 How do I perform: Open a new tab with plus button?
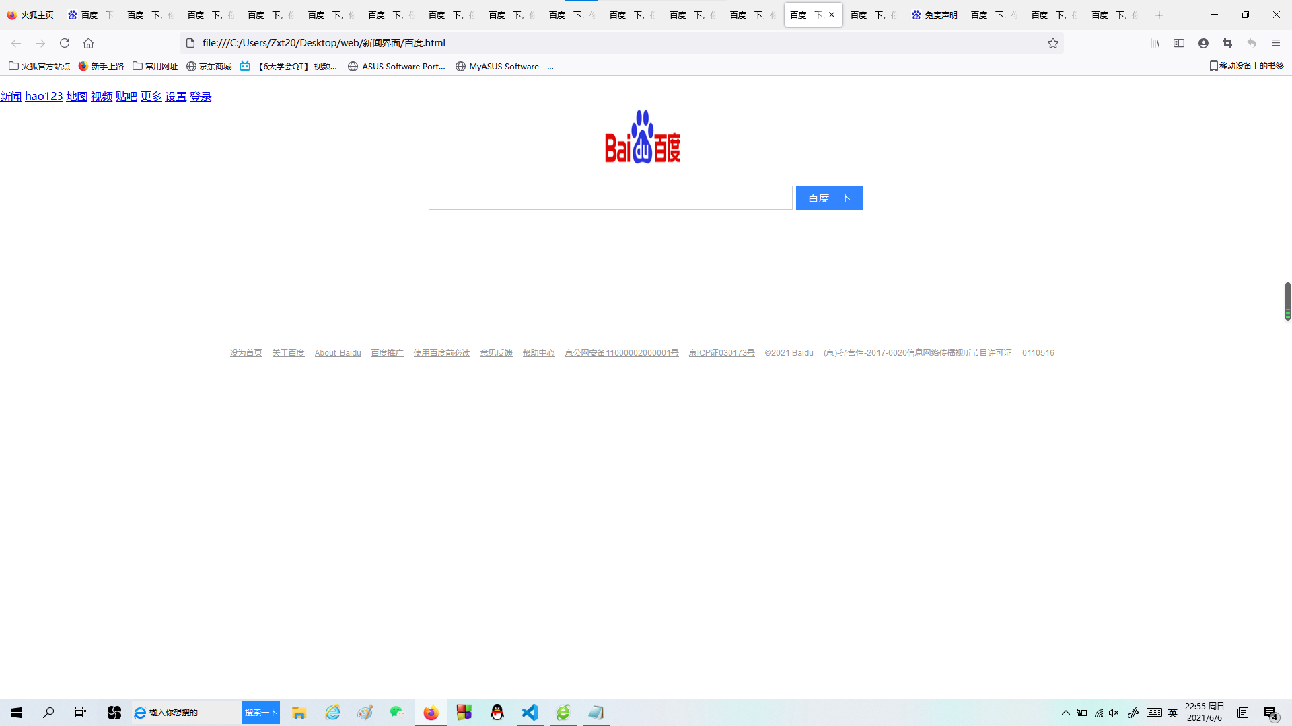1159,15
